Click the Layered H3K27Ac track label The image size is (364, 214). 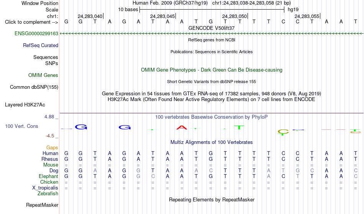pyautogui.click(x=25, y=105)
